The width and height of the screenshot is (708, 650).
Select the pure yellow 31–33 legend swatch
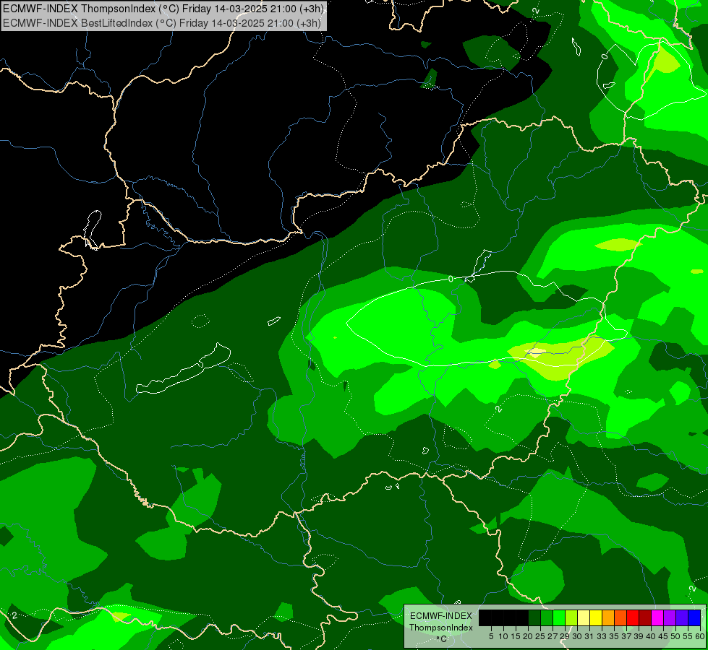(x=596, y=617)
